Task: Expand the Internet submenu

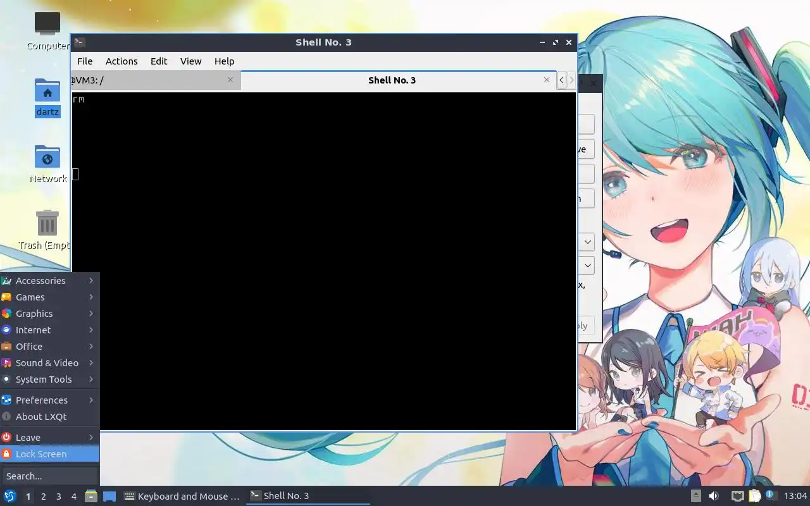Action: 49,330
